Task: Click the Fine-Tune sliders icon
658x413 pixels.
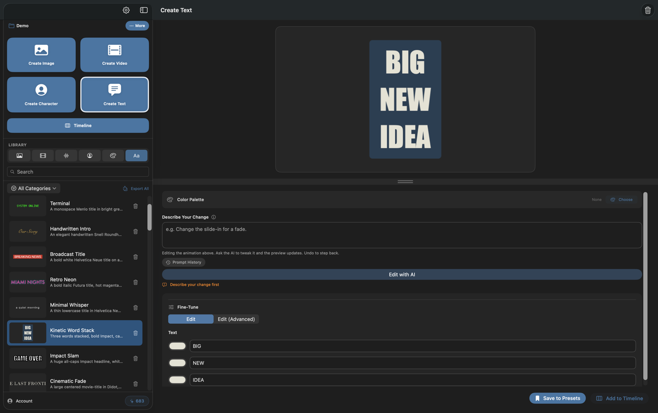Action: coord(171,307)
